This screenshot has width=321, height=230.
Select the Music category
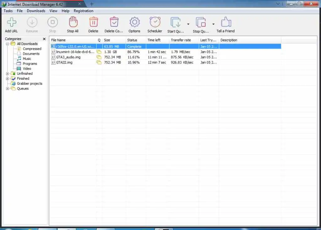[x=27, y=59]
